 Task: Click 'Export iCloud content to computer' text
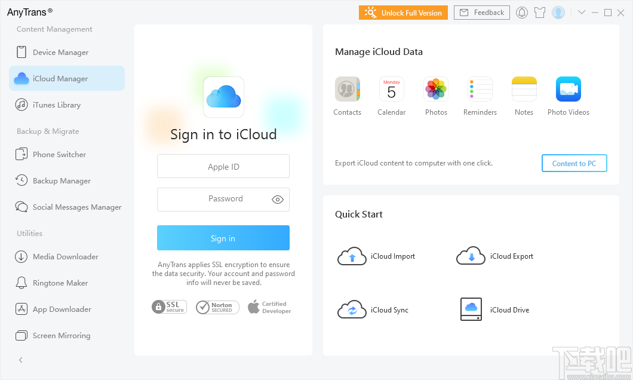(x=414, y=163)
